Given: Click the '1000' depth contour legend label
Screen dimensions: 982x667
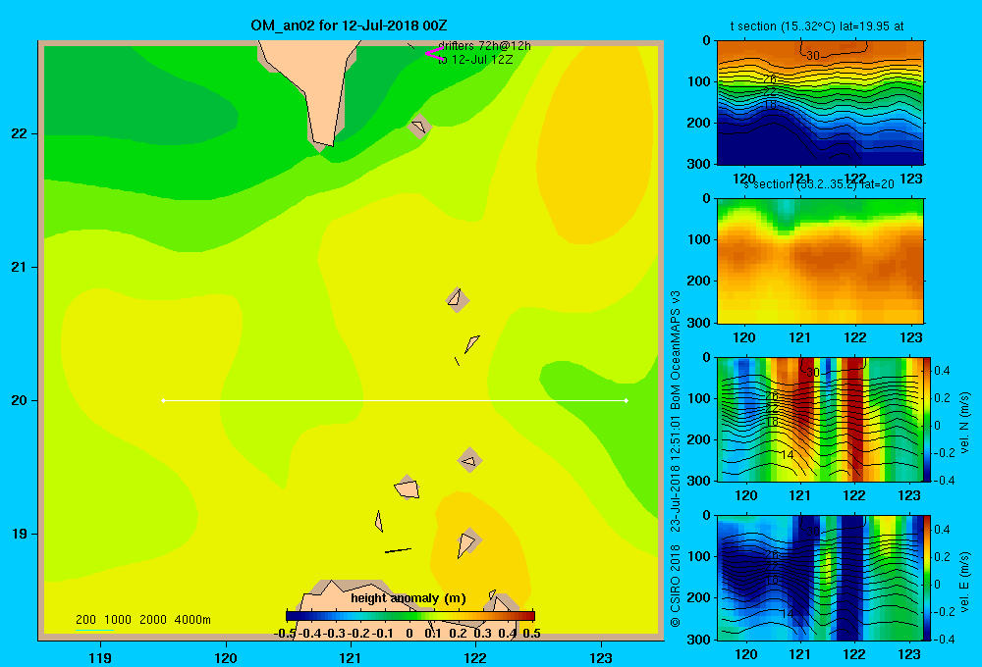Looking at the screenshot, I should click(x=118, y=620).
